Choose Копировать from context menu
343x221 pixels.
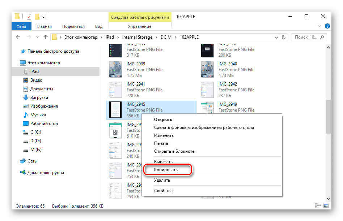pos(166,169)
